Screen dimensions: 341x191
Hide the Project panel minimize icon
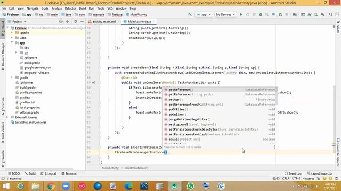tap(82, 21)
